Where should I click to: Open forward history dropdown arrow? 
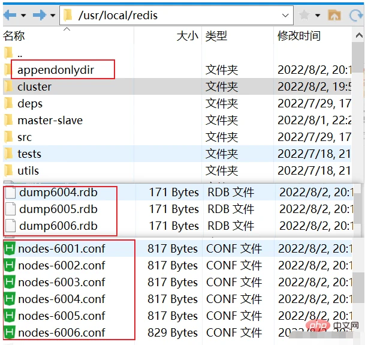(x=53, y=16)
